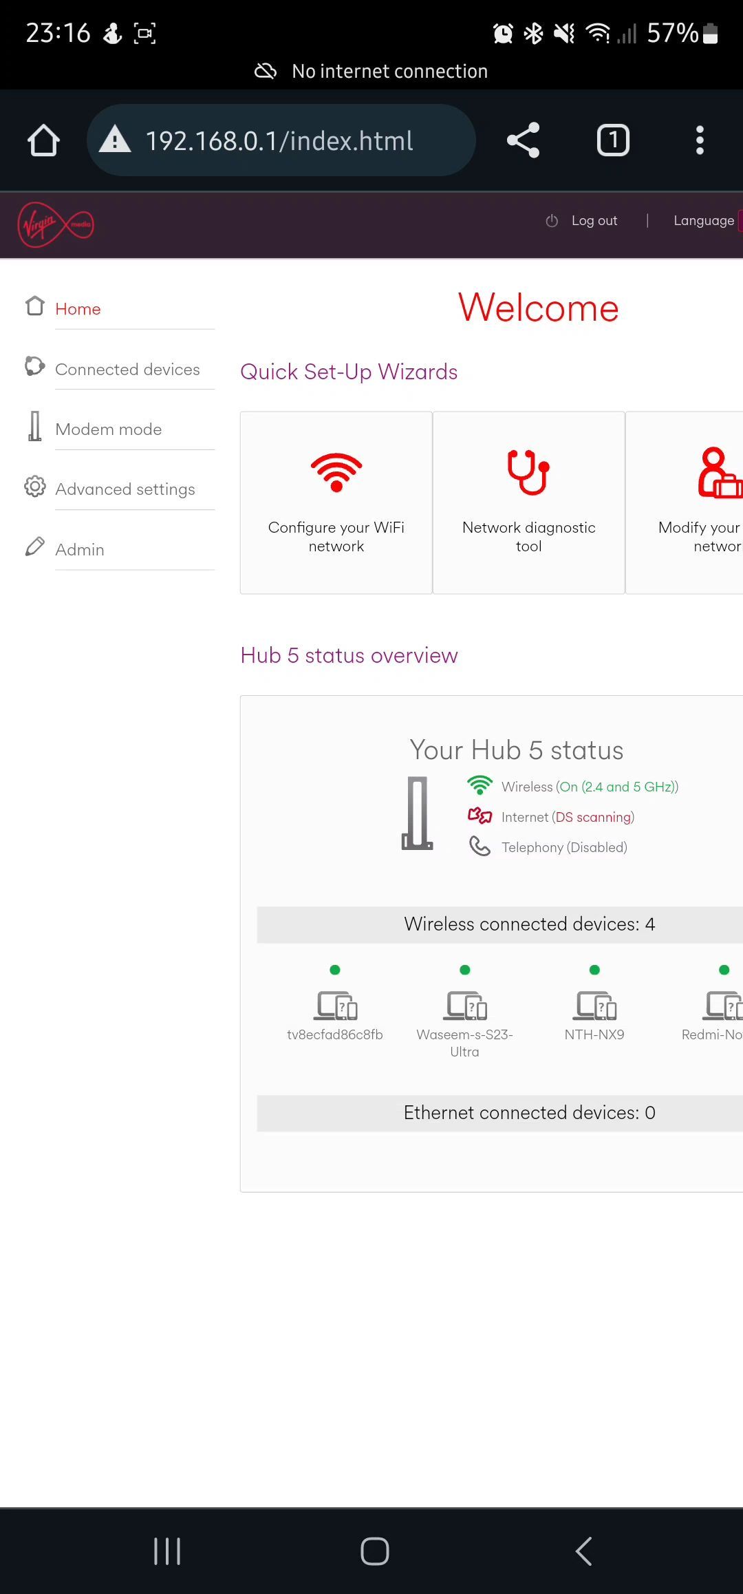Open Configure your WiFi network wizard
The height and width of the screenshot is (1594, 743).
(x=336, y=502)
